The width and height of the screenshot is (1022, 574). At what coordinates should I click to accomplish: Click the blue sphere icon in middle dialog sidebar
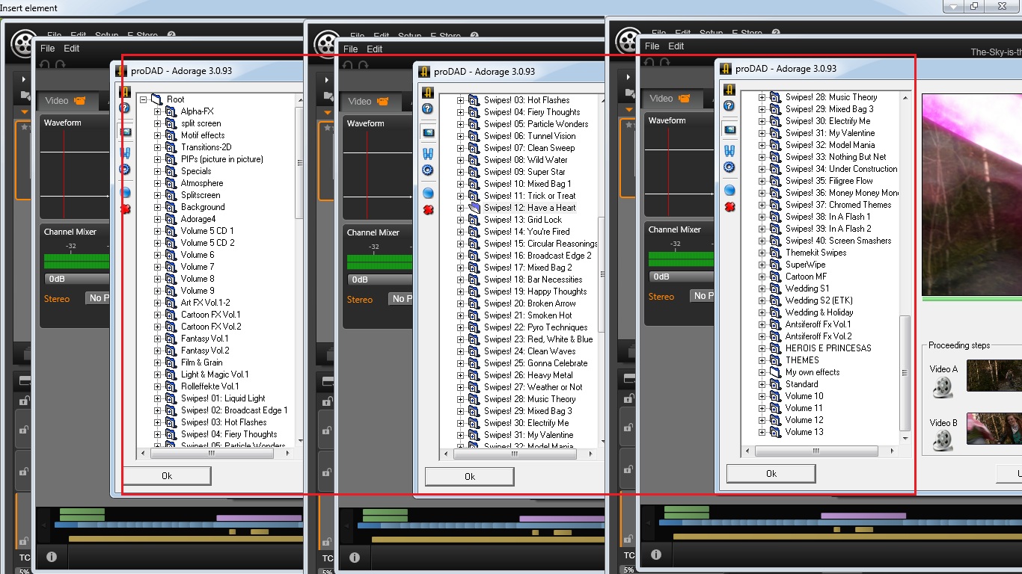click(428, 194)
